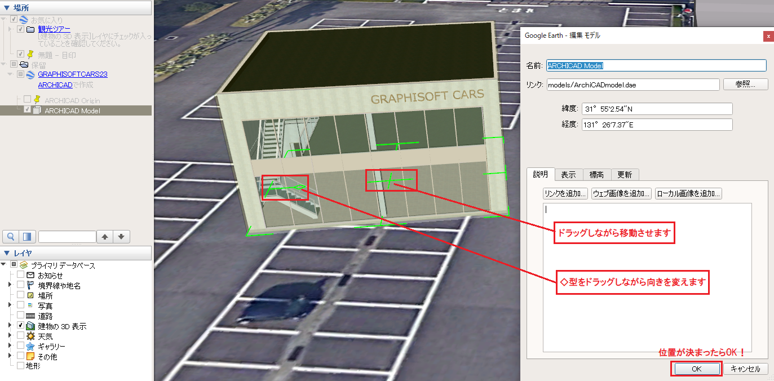This screenshot has width=774, height=381.
Task: Move selection down with the down arrow button
Action: [122, 237]
